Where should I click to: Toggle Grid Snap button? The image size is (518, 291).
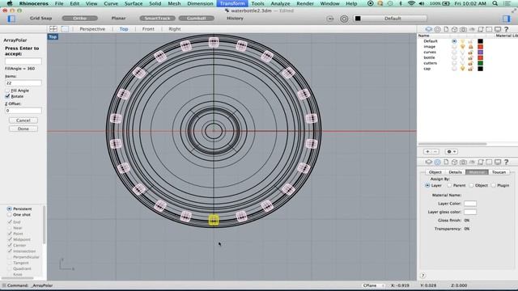tap(40, 19)
